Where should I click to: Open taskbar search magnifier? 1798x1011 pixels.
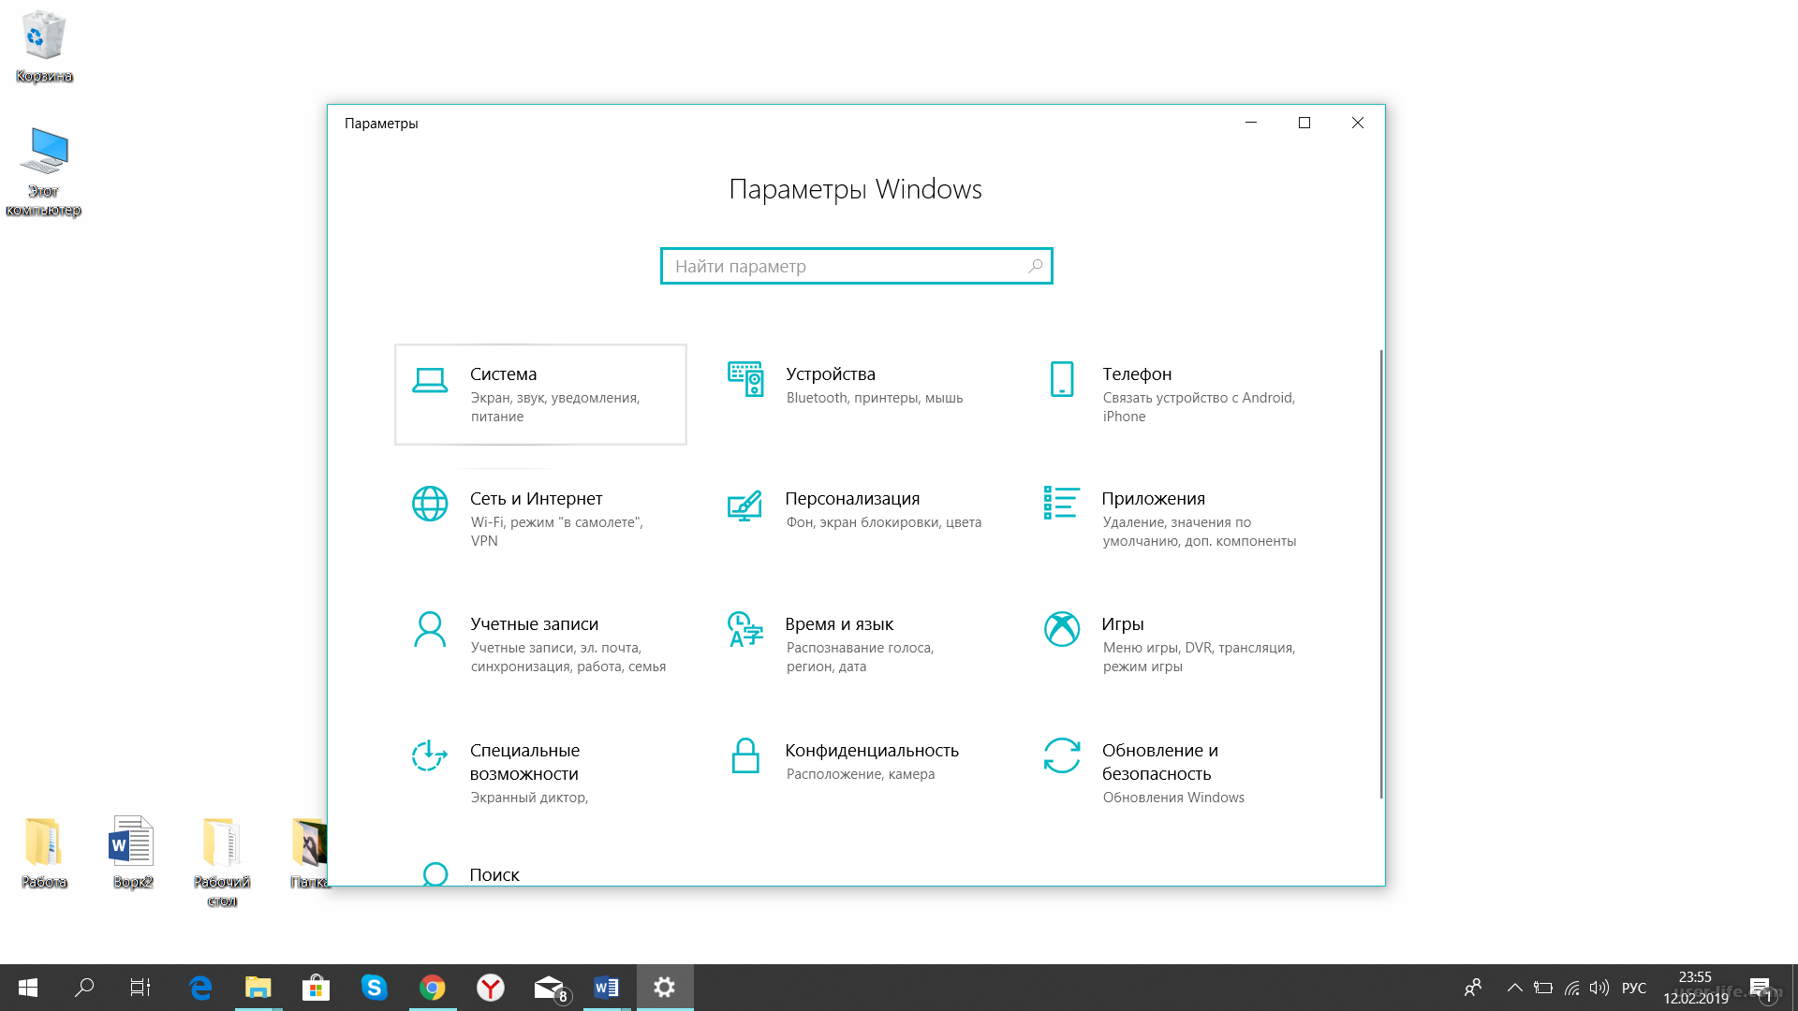coord(84,988)
